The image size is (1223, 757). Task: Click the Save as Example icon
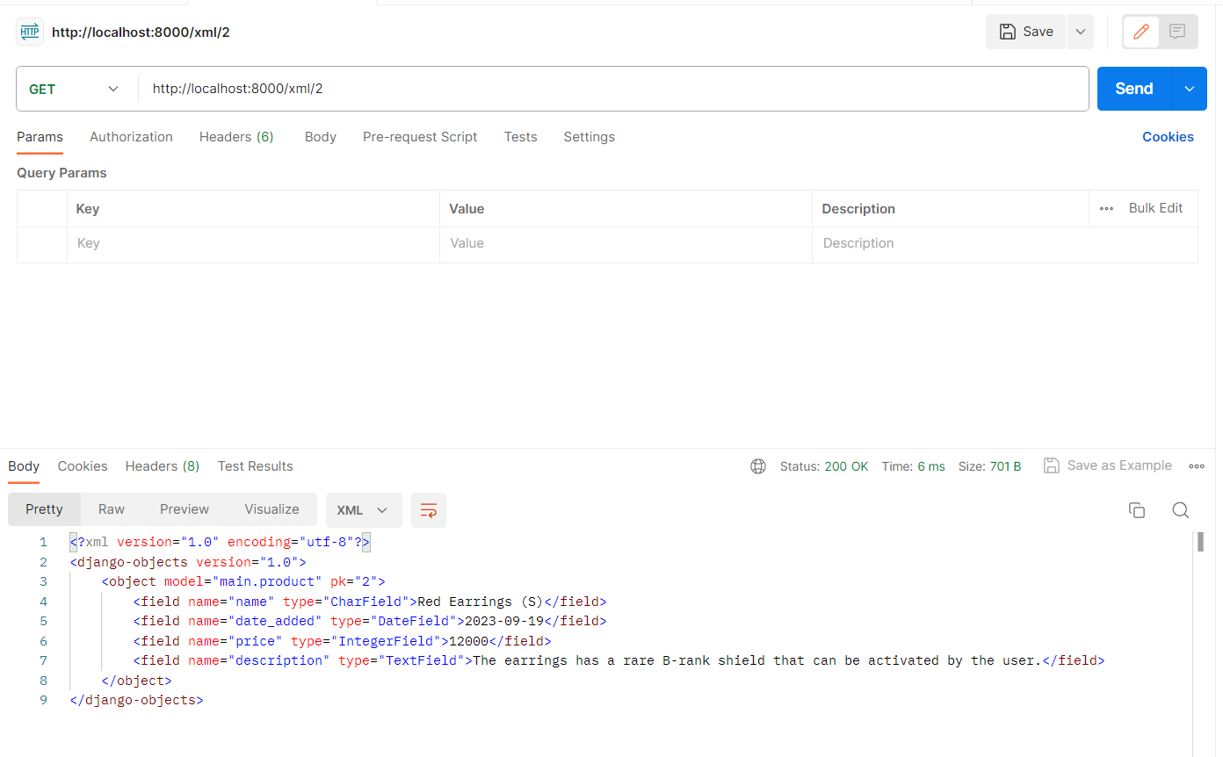point(1052,465)
